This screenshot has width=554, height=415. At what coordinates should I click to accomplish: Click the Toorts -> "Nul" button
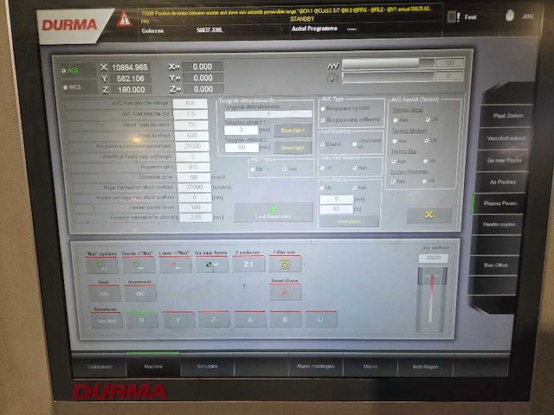pyautogui.click(x=138, y=265)
